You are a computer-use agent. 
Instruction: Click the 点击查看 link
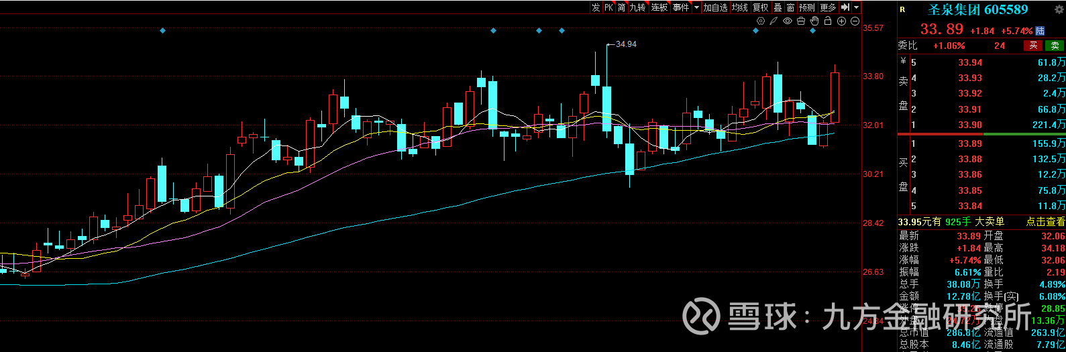pyautogui.click(x=1045, y=222)
